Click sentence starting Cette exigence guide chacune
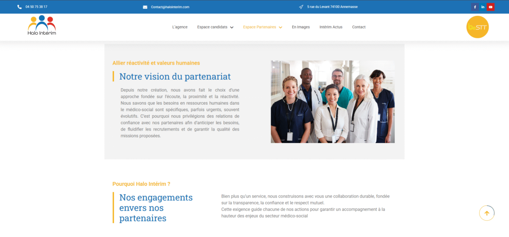509x237 pixels. click(303, 212)
